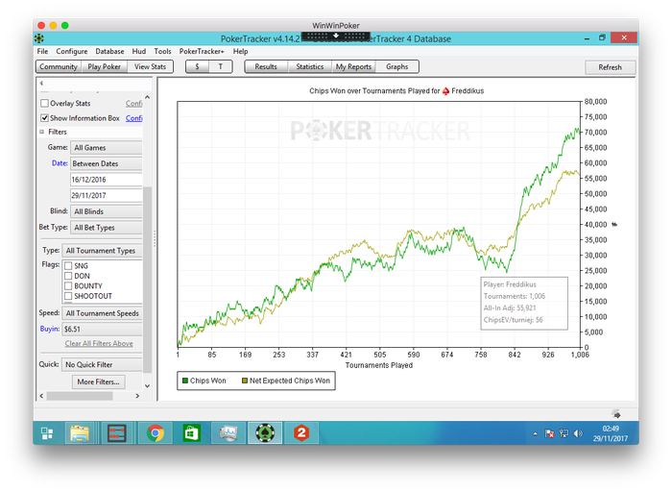This screenshot has height=492, width=672.
Task: Open File Explorer from taskbar
Action: [x=80, y=433]
